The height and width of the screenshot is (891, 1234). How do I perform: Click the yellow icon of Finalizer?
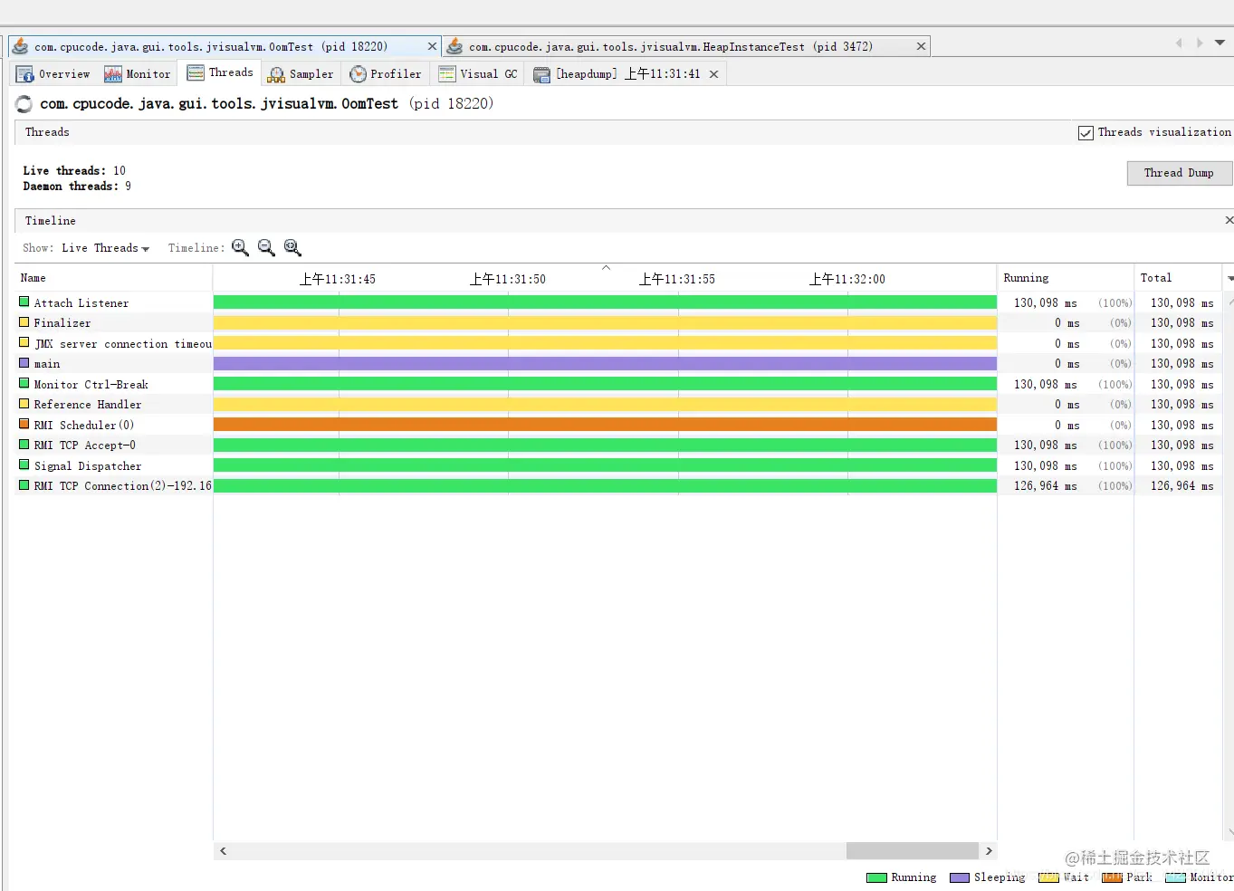tap(24, 322)
